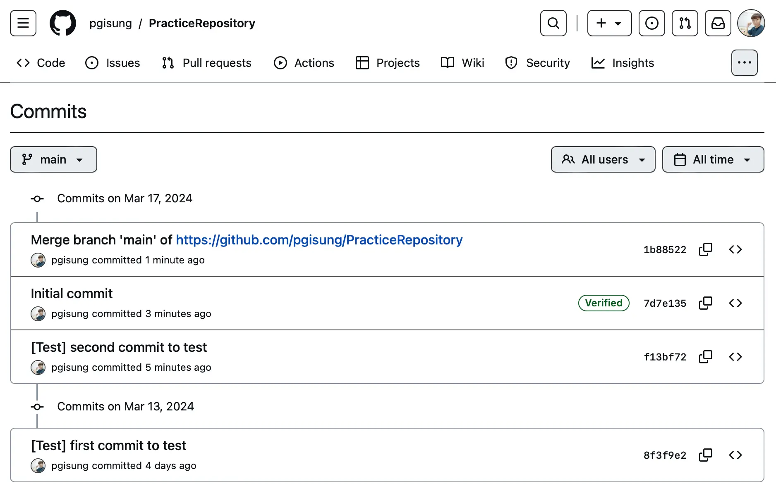The width and height of the screenshot is (776, 493).
Task: Open commit hash 7d7e135
Action: [665, 303]
